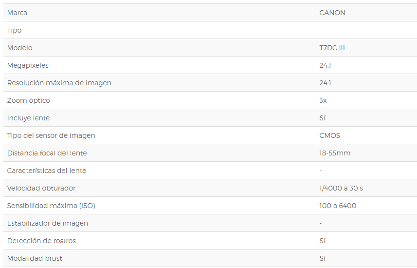Select the Incluye lente label

pos(28,118)
